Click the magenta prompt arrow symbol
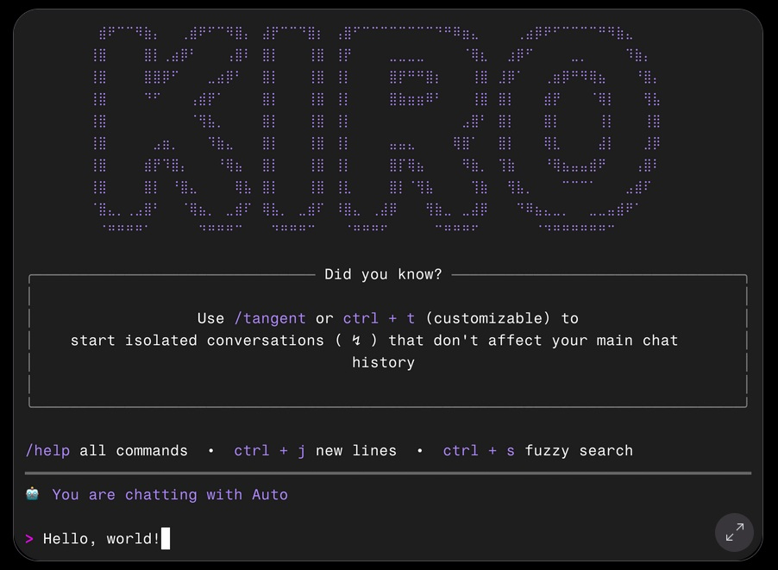 point(29,539)
